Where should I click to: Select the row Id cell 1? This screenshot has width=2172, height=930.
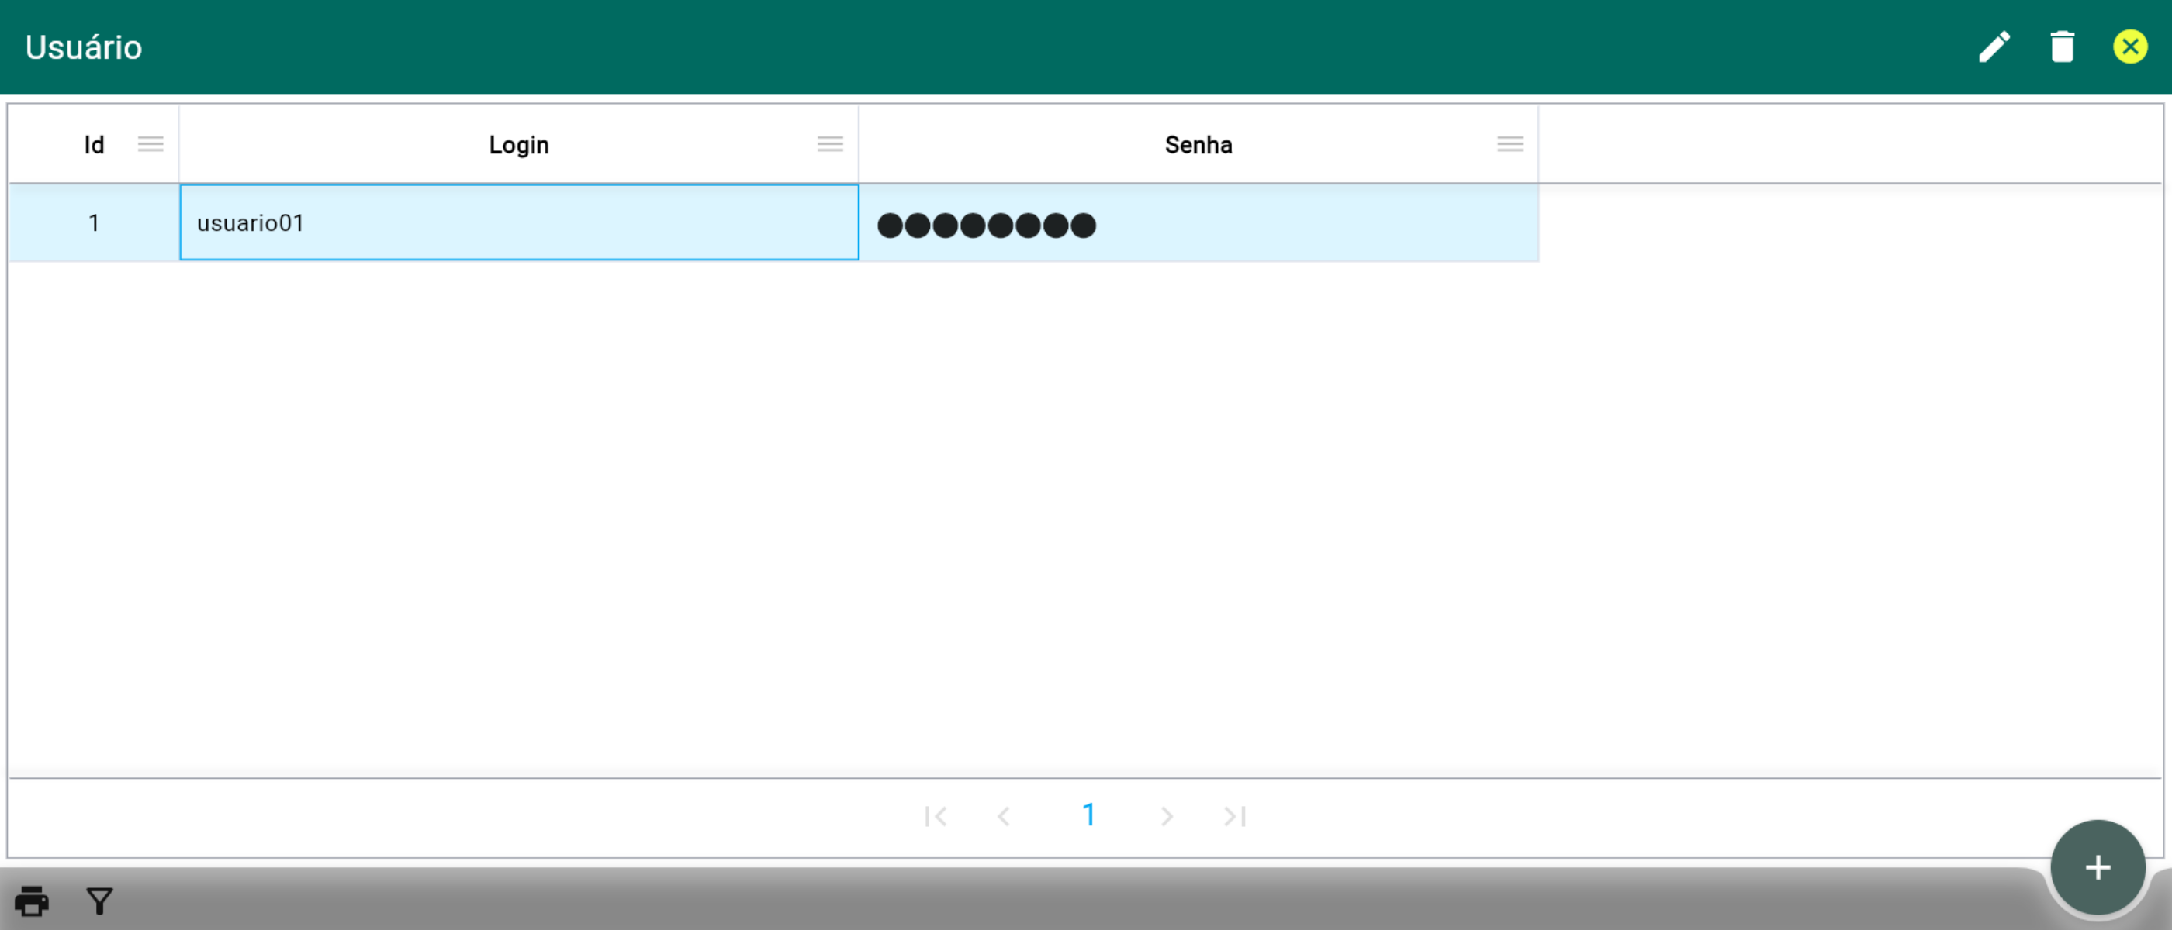[x=94, y=223]
